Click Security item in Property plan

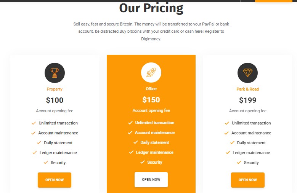58,163
